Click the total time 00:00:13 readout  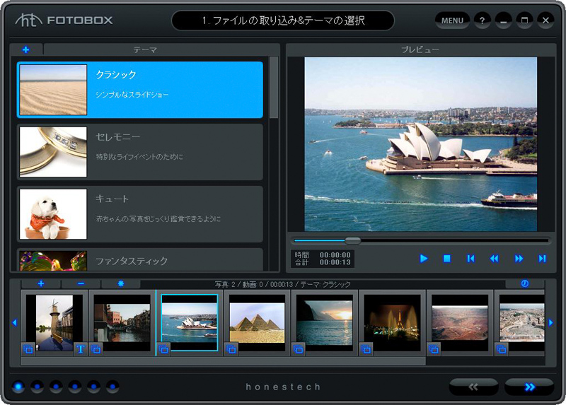click(x=335, y=262)
